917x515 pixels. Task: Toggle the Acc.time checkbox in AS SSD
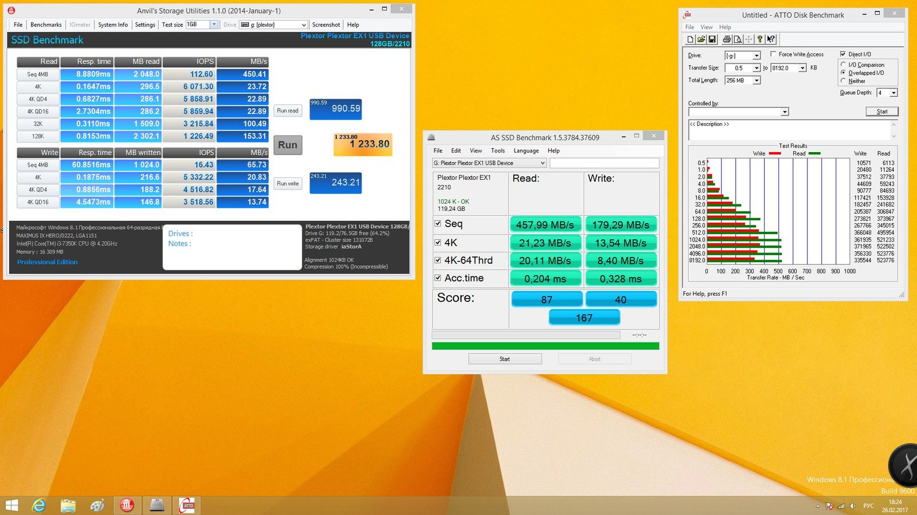tap(438, 278)
